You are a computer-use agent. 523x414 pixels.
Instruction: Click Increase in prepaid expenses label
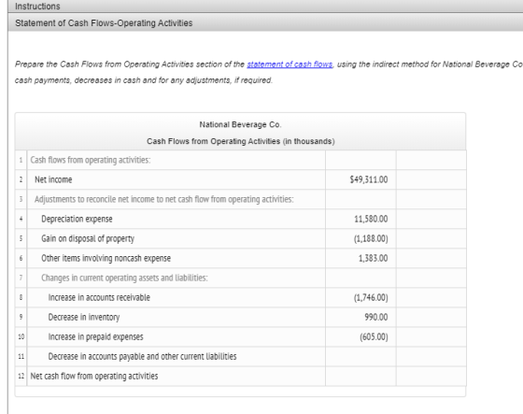[95, 336]
